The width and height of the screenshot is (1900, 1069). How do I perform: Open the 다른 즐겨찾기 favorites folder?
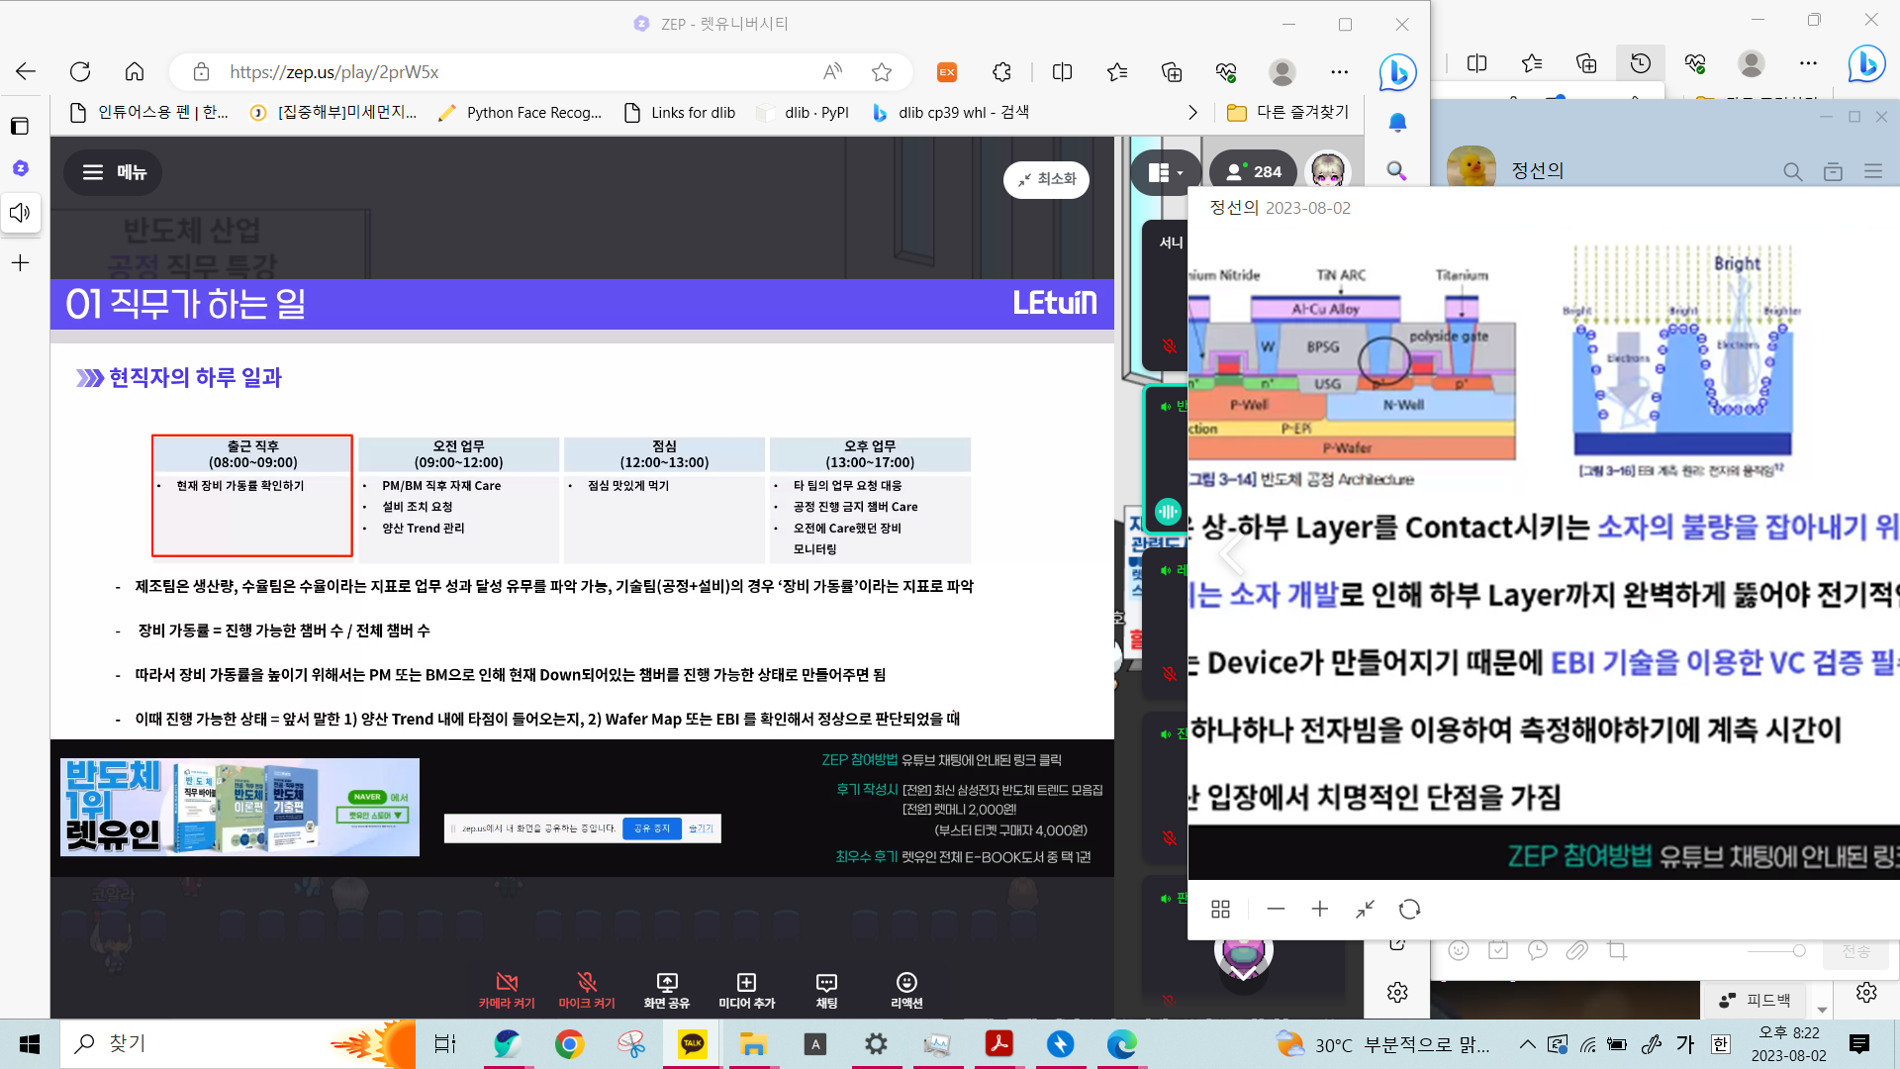1287,113
